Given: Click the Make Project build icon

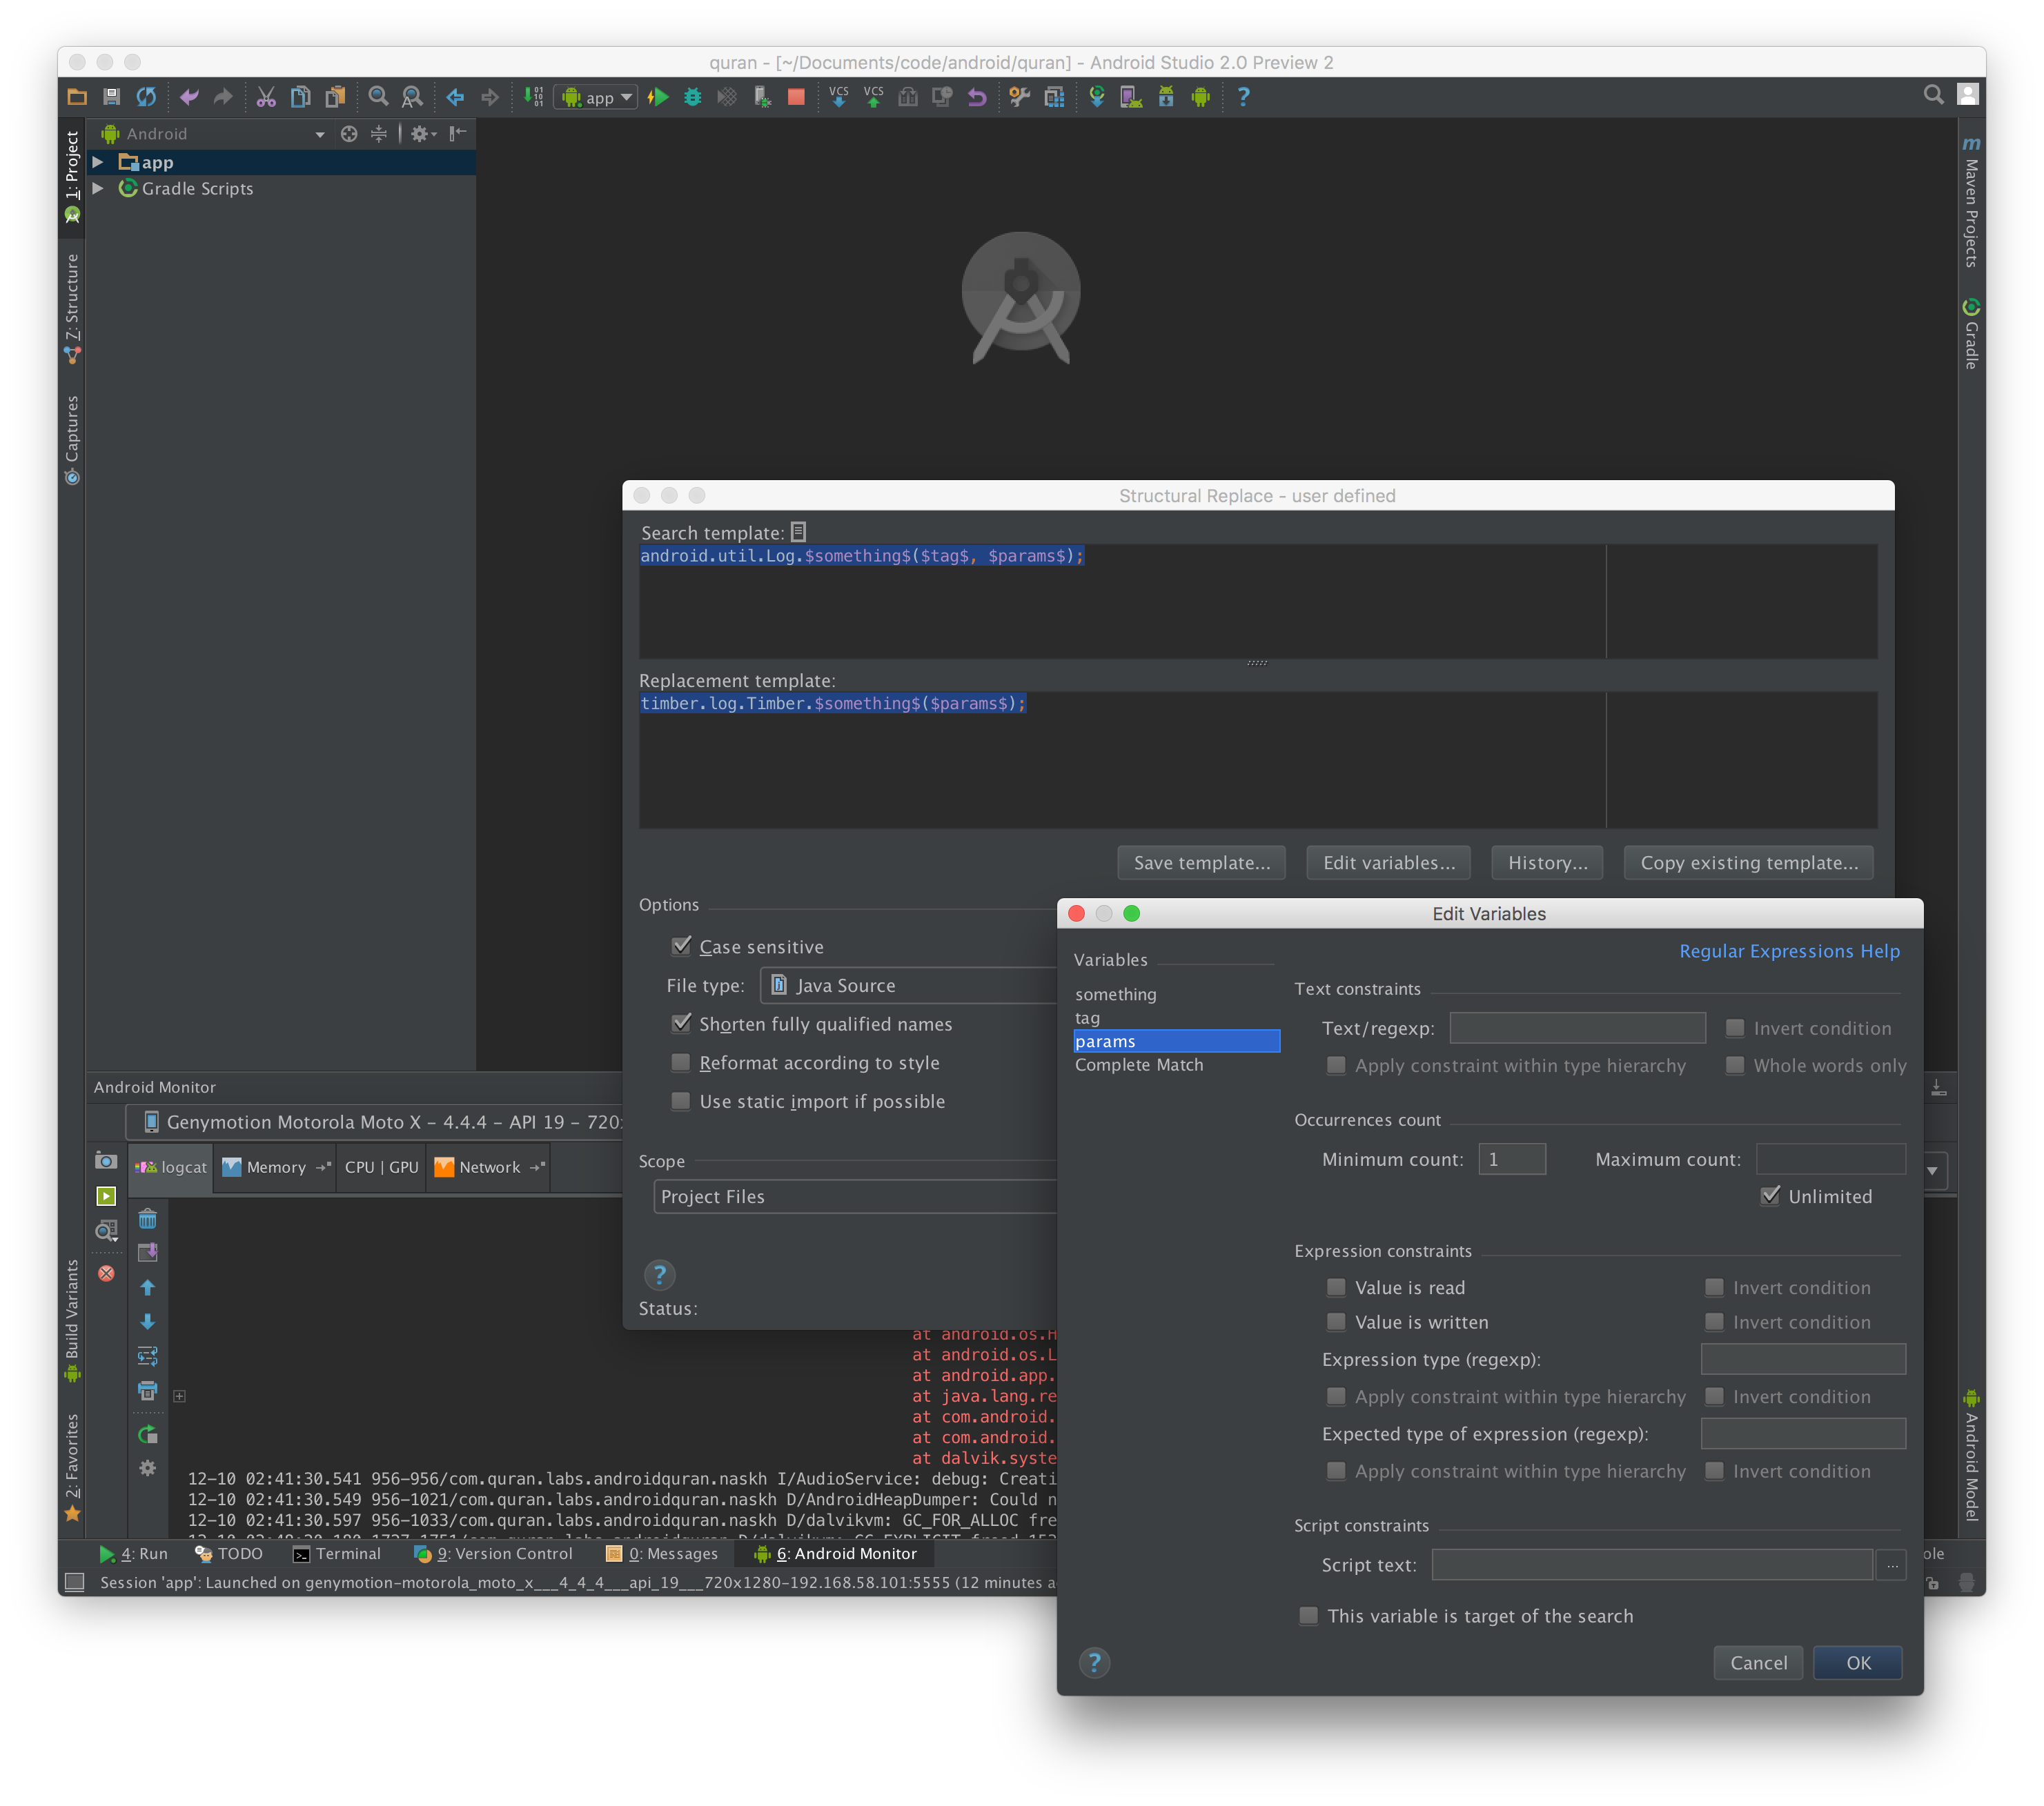Looking at the screenshot, I should pos(534,97).
